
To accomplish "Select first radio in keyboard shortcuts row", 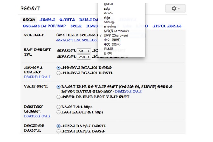I will [58, 68].
